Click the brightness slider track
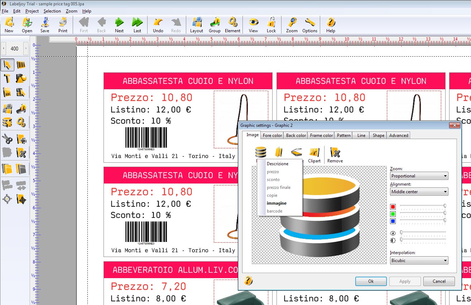The height and width of the screenshot is (305, 471). click(423, 239)
